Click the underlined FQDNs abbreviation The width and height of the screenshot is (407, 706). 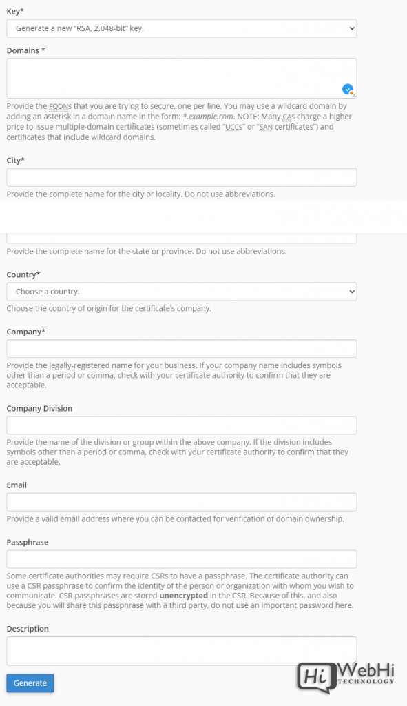point(61,106)
